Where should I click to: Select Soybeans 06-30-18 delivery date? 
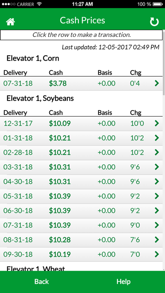click(x=18, y=210)
